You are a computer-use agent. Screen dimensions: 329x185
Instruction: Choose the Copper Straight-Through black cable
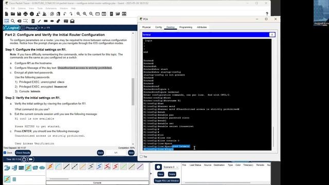(x=66, y=166)
